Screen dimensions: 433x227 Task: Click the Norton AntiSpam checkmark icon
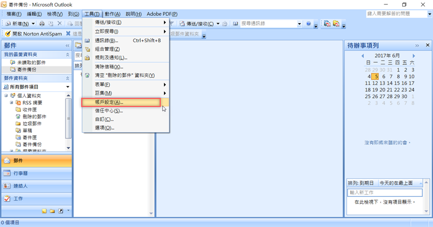pos(8,34)
